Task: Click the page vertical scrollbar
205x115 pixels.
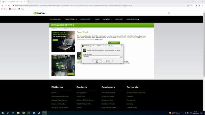Action: click(204, 44)
